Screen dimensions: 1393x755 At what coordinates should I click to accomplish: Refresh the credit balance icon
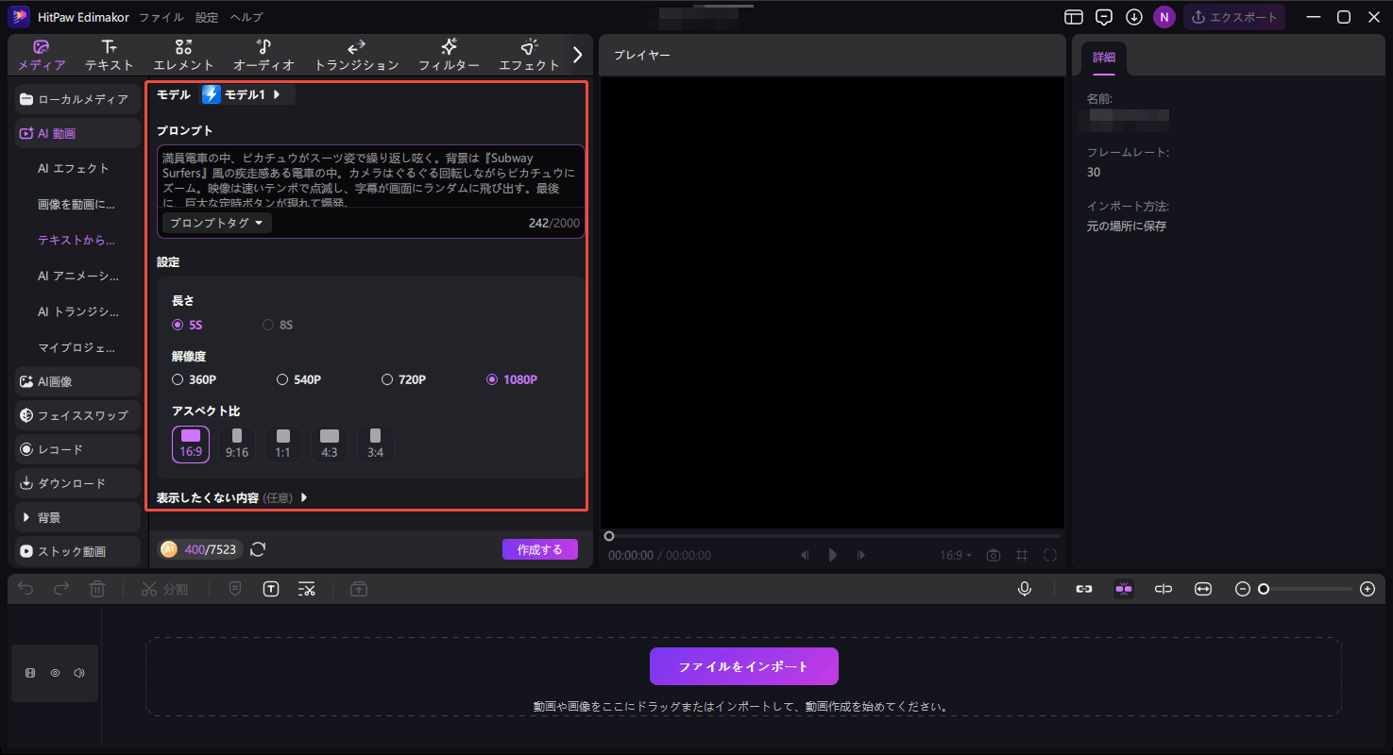click(258, 549)
